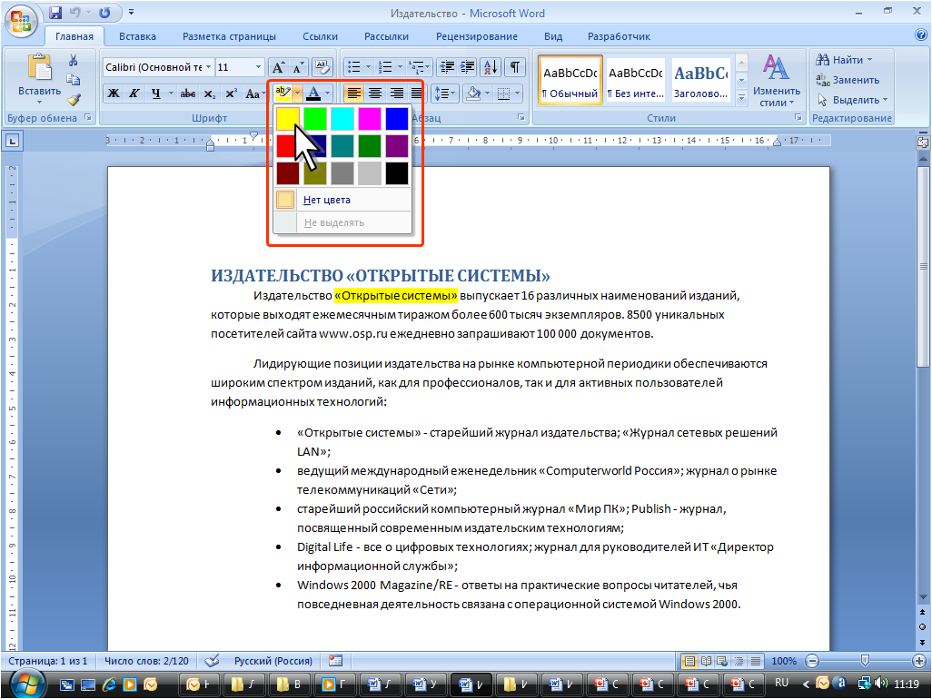Cut the selected text with the scissors icon
This screenshot has height=699, width=932.
73,60
